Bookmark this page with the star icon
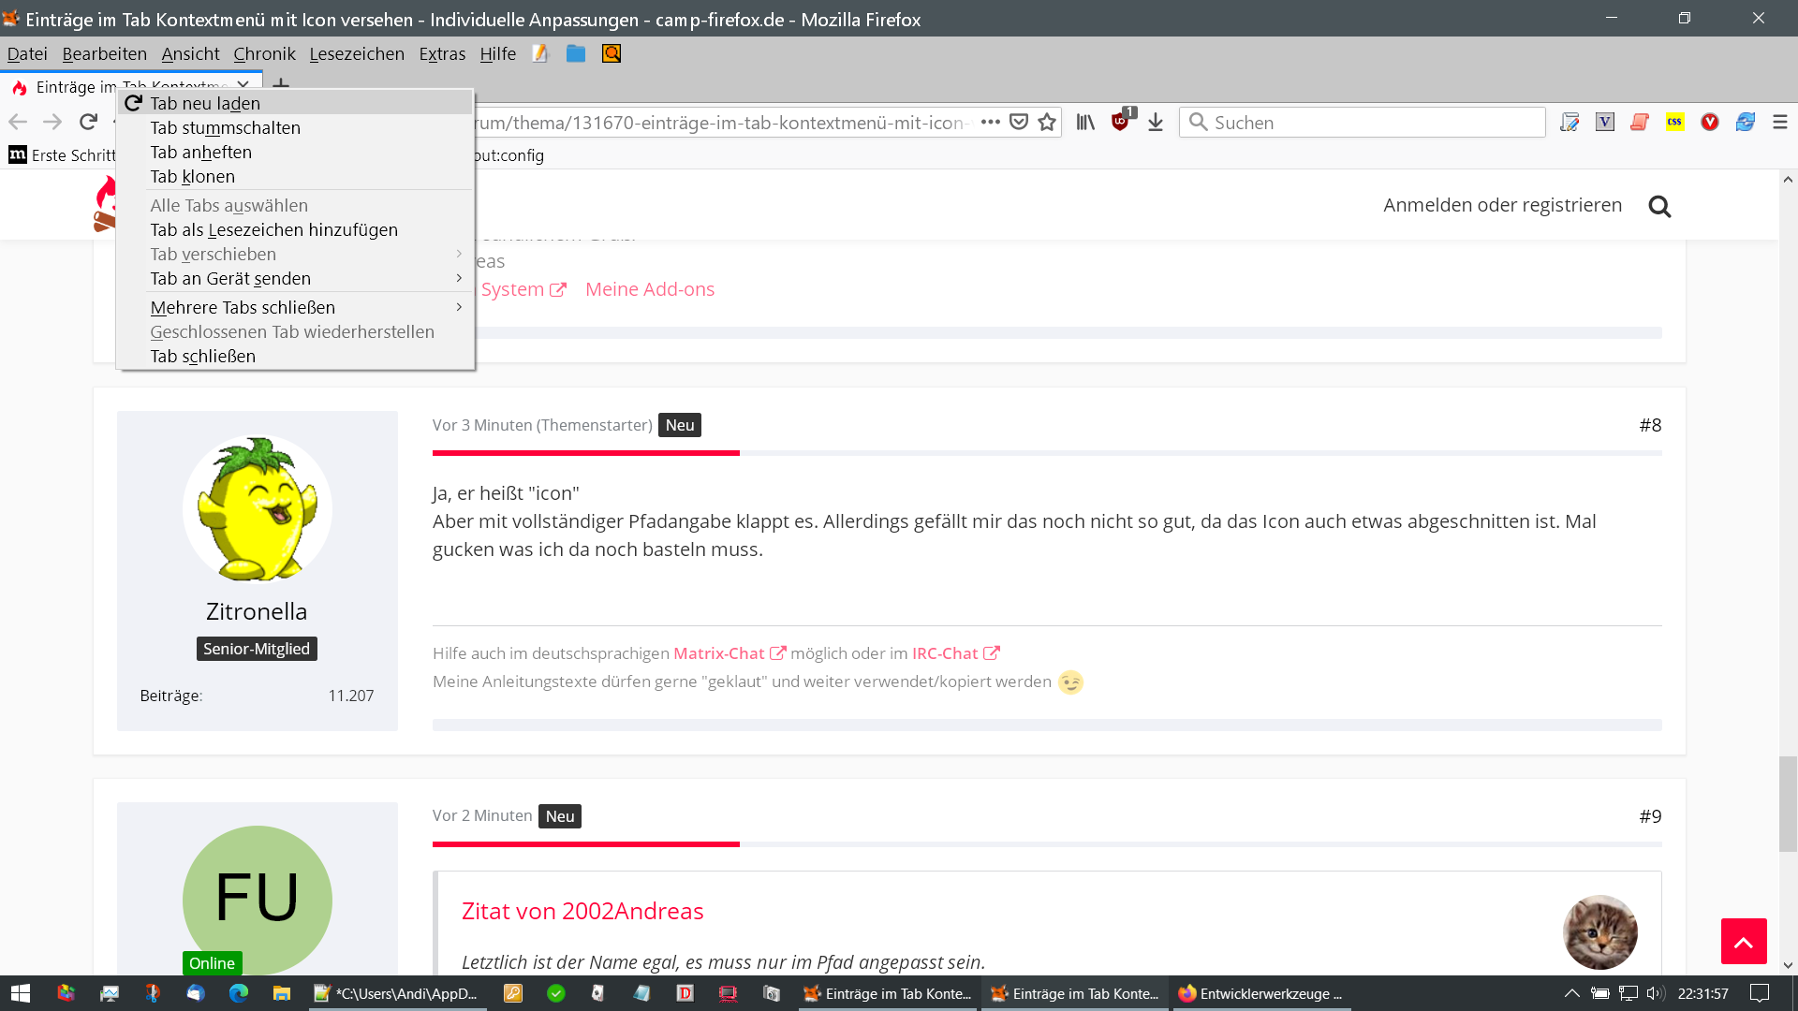The height and width of the screenshot is (1011, 1798). click(1047, 122)
